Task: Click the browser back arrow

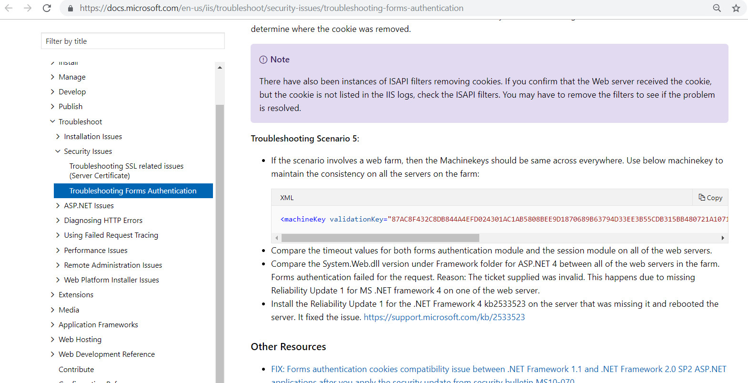Action: pos(9,8)
